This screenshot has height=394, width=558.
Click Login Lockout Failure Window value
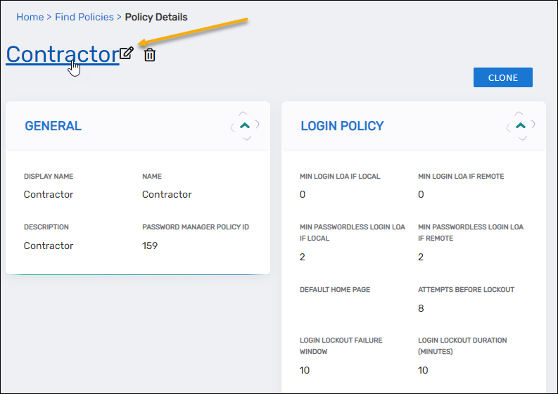pos(305,370)
